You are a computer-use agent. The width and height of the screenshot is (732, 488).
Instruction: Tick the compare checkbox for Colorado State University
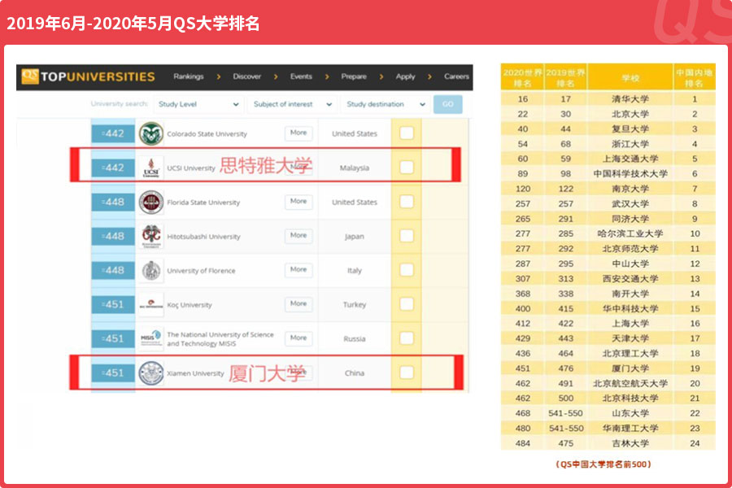tap(407, 133)
